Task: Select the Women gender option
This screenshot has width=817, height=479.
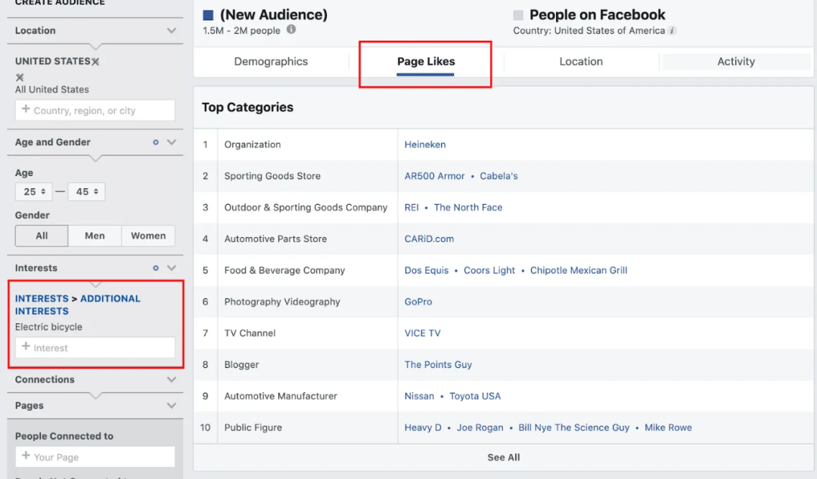Action: 148,236
